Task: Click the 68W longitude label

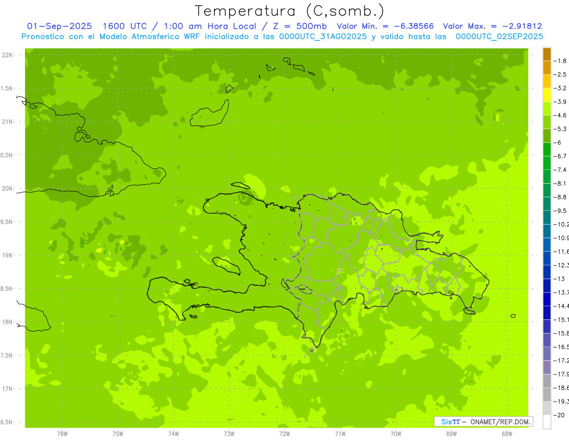Action: (507, 433)
